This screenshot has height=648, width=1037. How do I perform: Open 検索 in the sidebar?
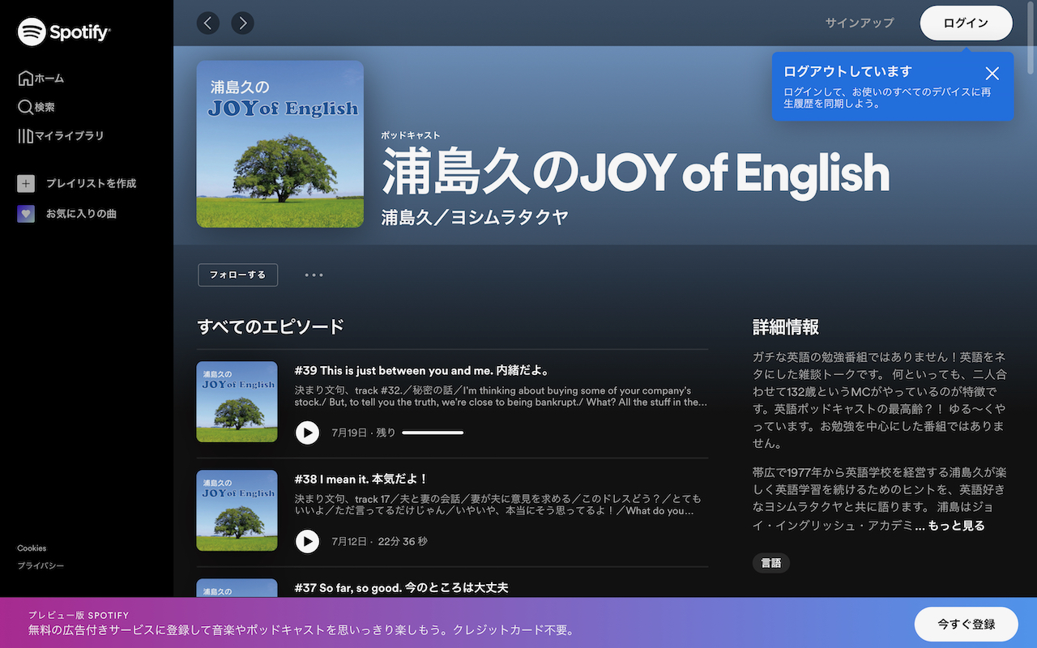pos(36,107)
